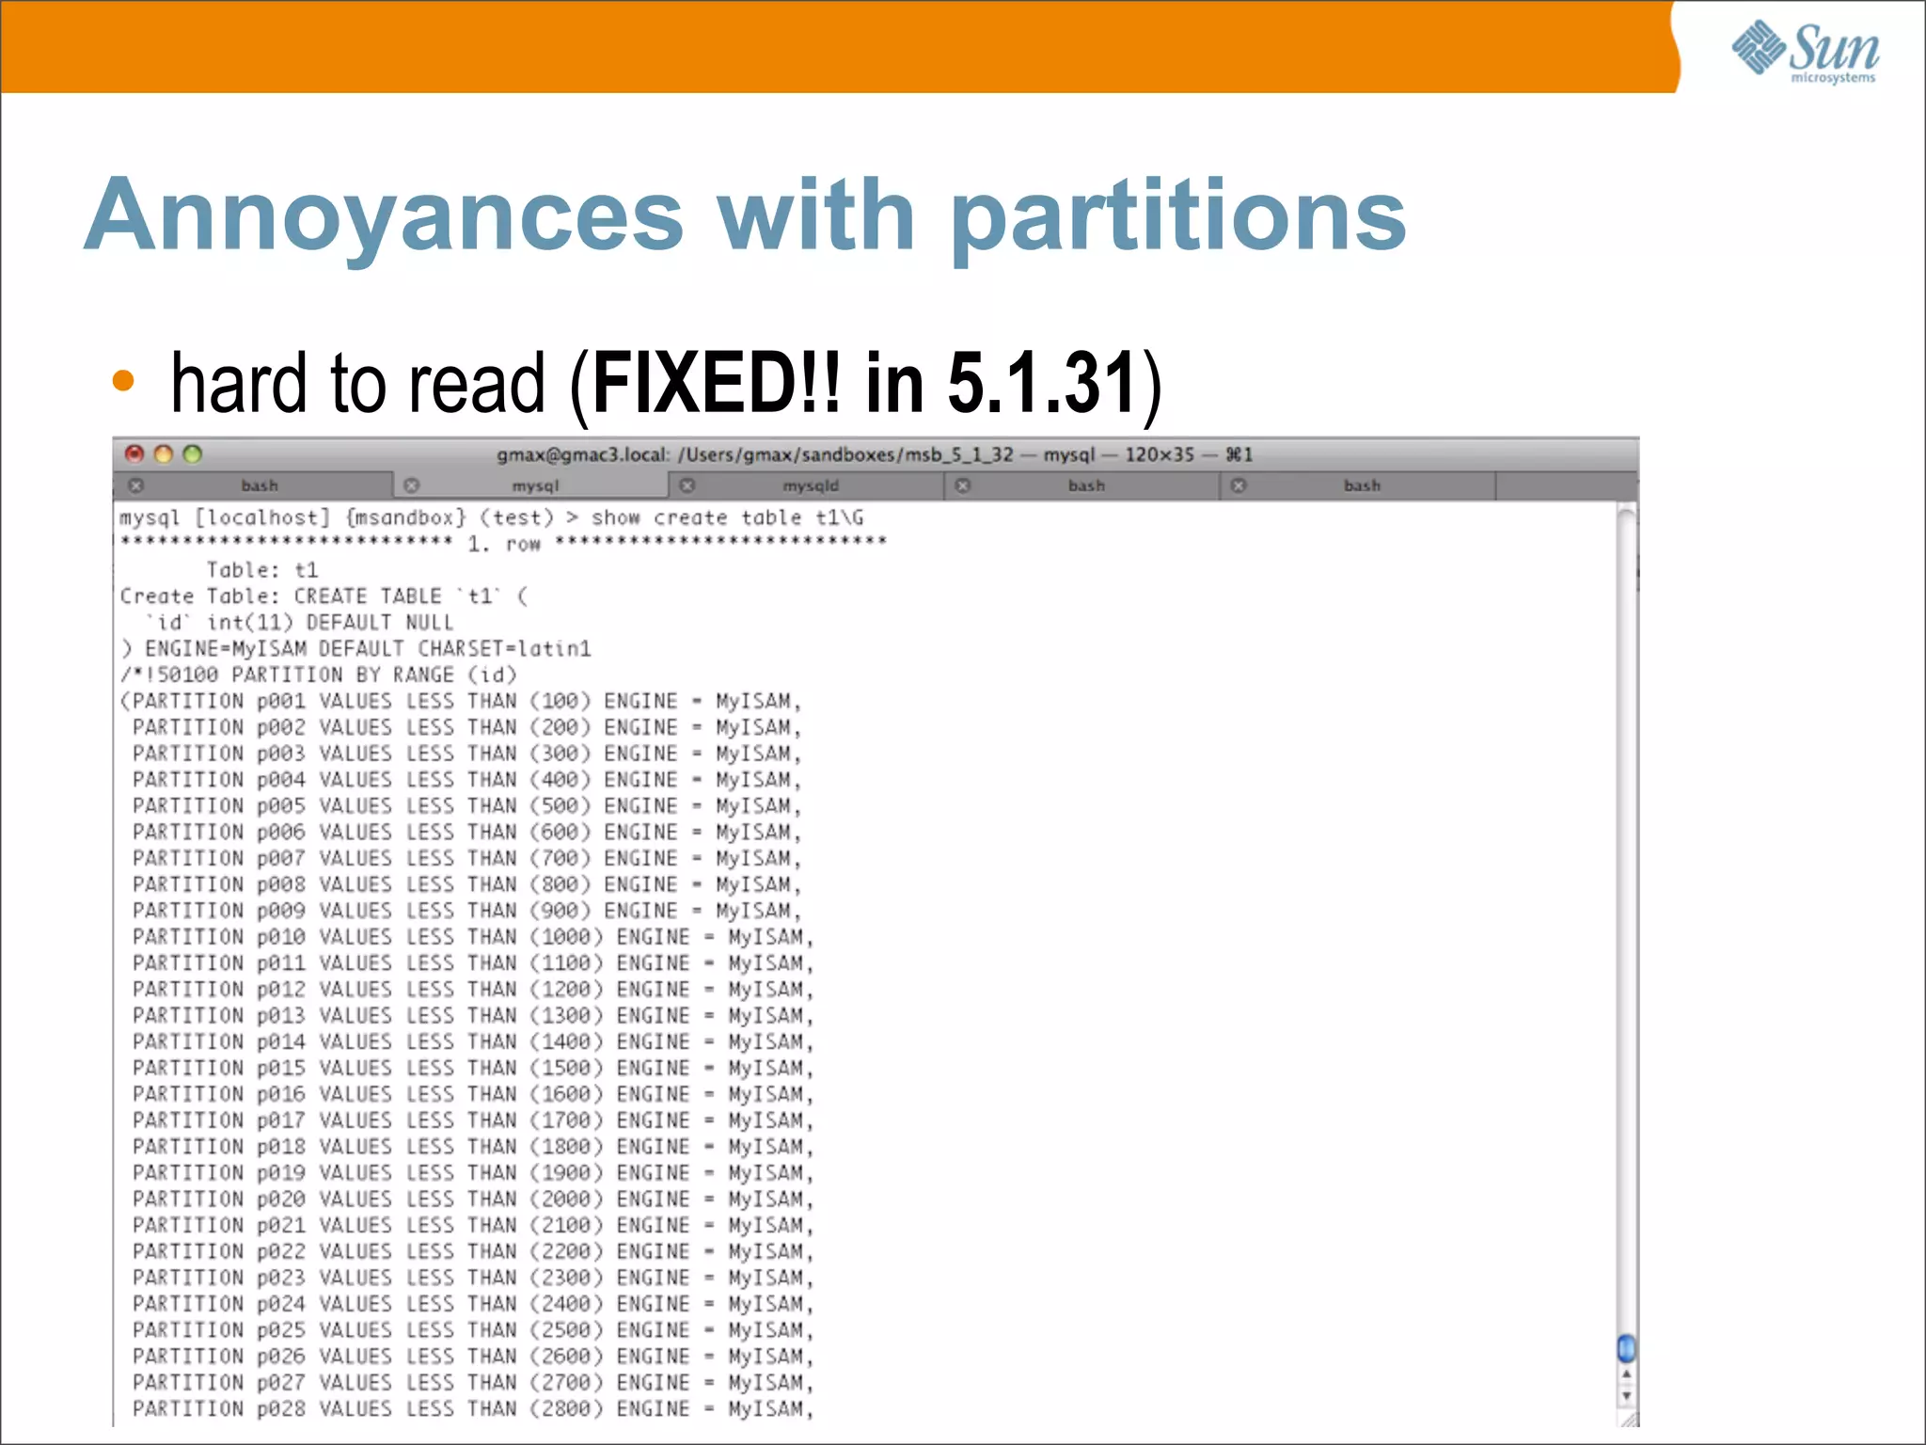Viewport: 1926px width, 1445px height.
Task: Click the 'PARTITION BY RANGE (id)' line
Action: 319,675
